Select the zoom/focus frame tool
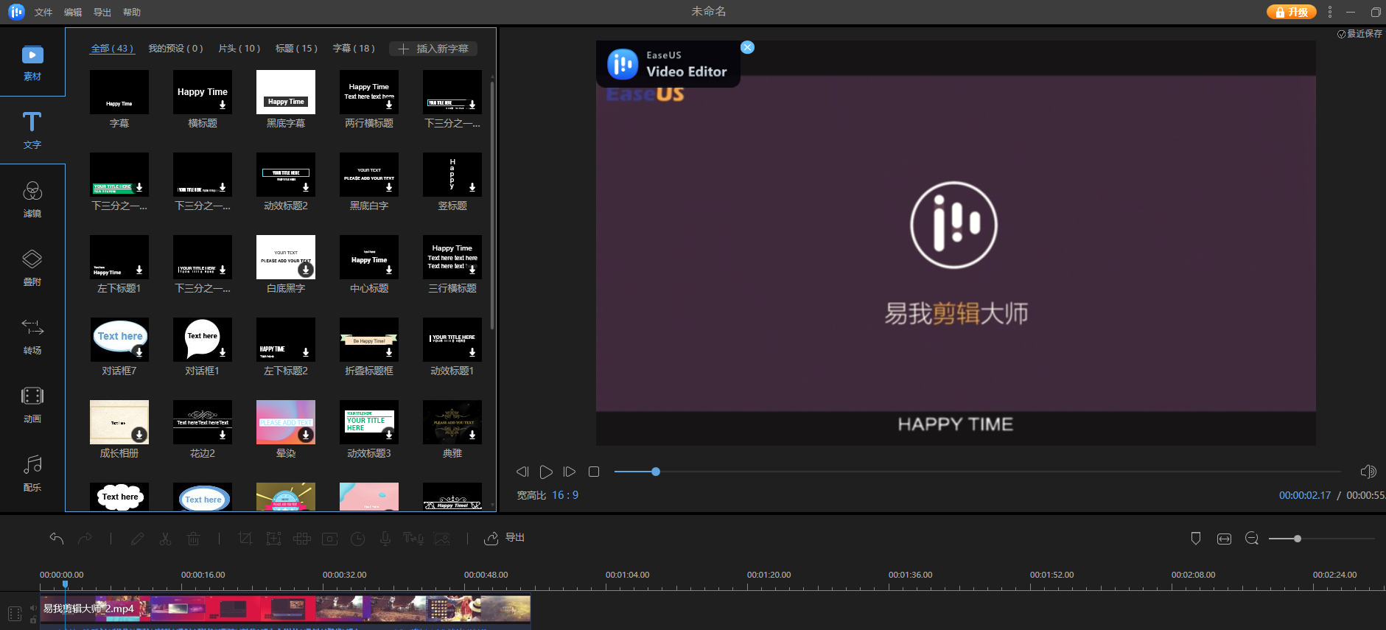This screenshot has height=630, width=1386. click(273, 539)
